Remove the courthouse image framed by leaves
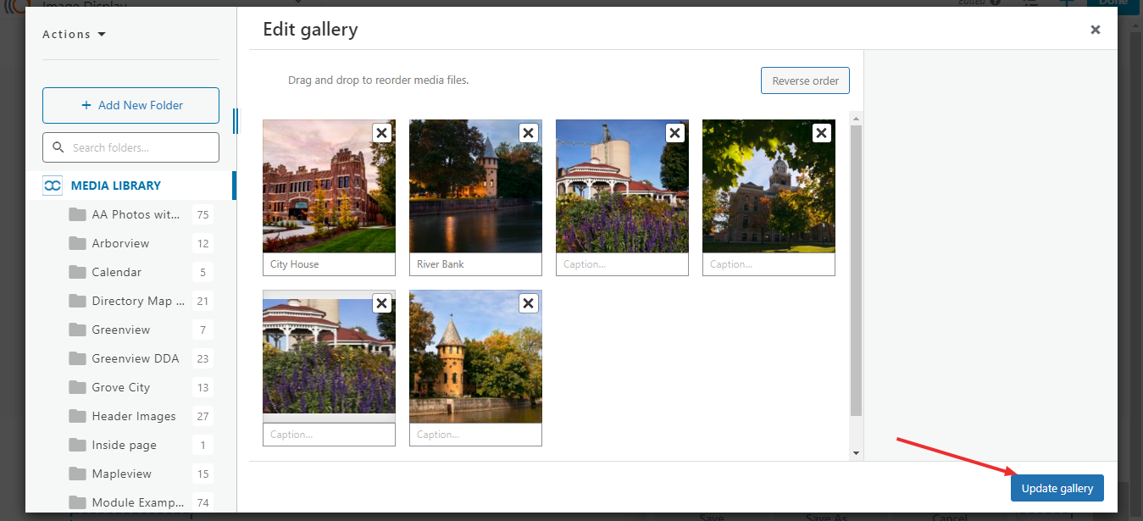This screenshot has width=1143, height=521. [822, 133]
